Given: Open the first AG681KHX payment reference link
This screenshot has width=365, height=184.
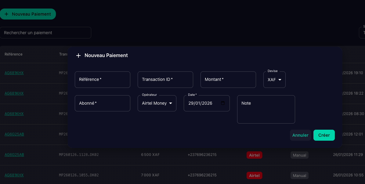Looking at the screenshot, I should (14, 73).
